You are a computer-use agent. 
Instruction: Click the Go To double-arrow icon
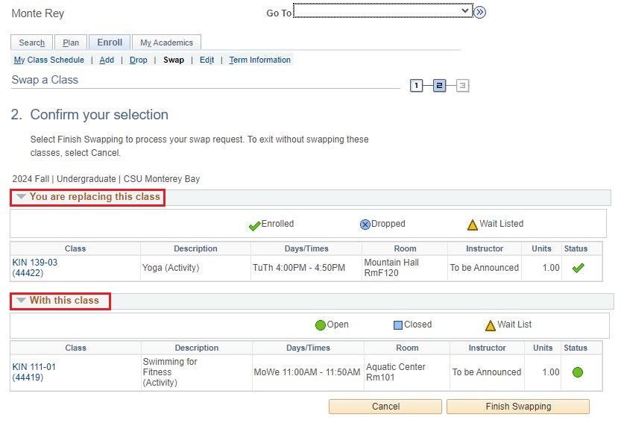pyautogui.click(x=480, y=12)
